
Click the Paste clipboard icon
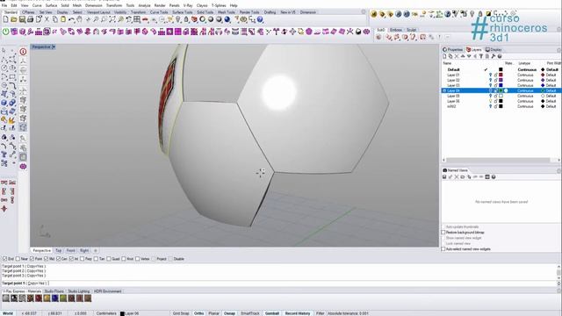point(63,19)
